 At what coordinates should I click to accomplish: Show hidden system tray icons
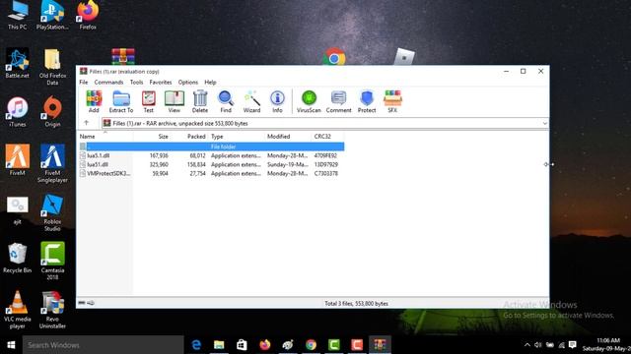pyautogui.click(x=527, y=345)
